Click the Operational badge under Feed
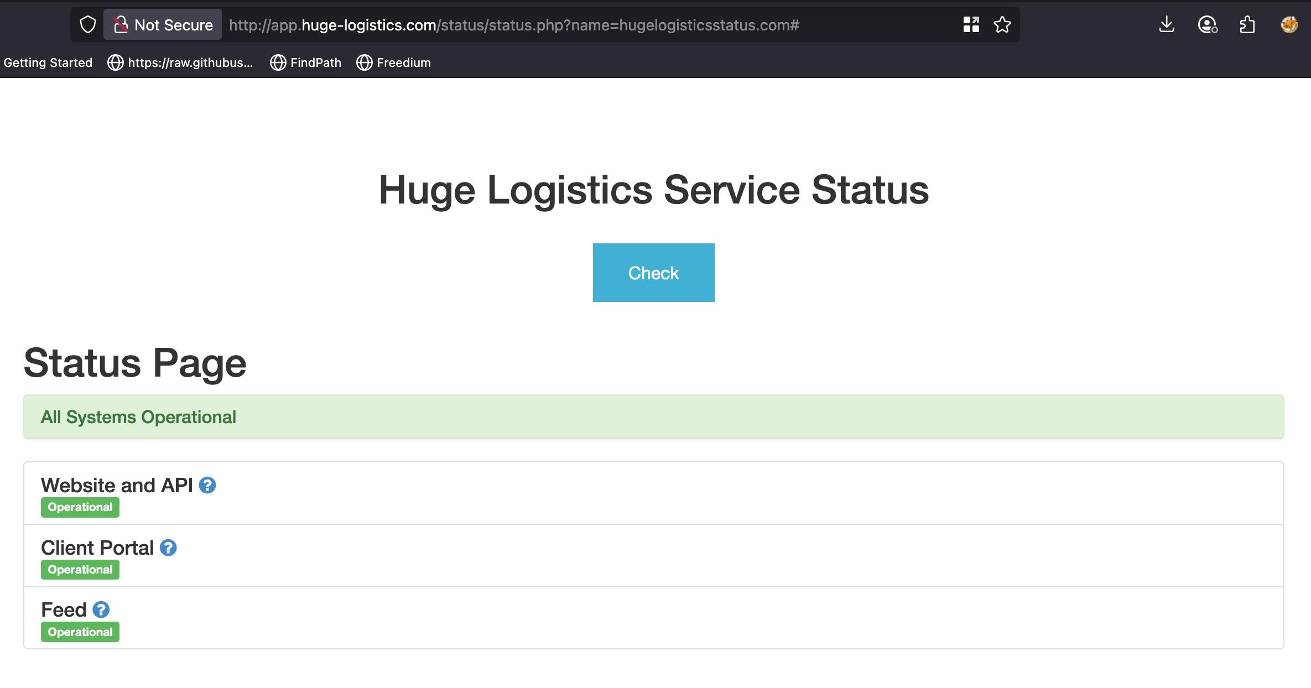 (x=80, y=632)
